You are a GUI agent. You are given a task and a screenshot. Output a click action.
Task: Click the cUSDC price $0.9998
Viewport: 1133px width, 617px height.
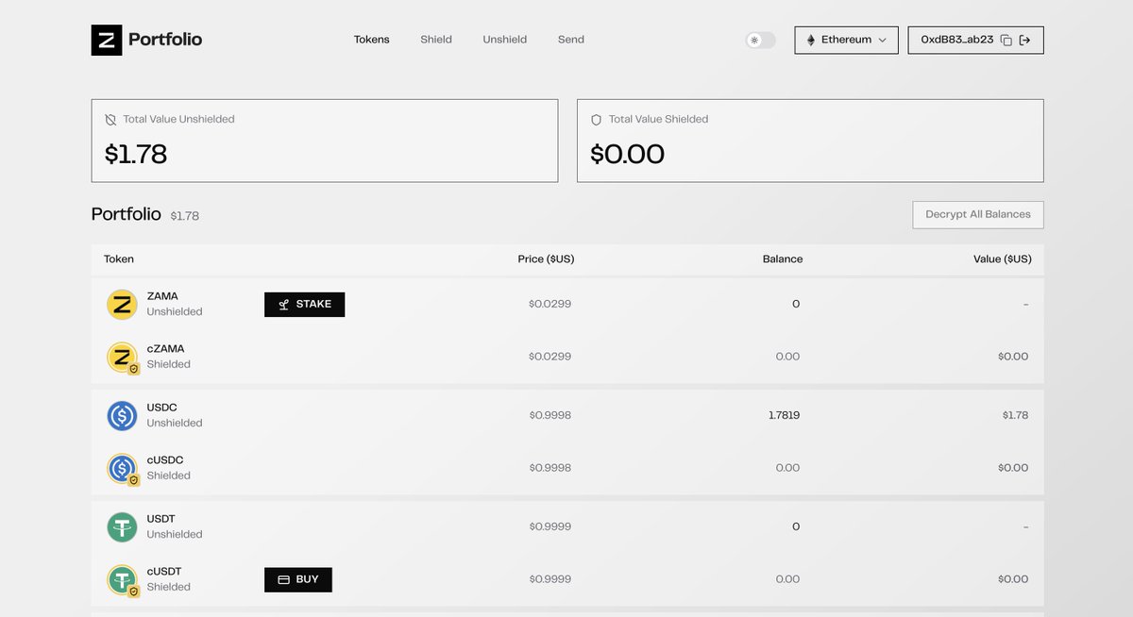click(x=550, y=468)
